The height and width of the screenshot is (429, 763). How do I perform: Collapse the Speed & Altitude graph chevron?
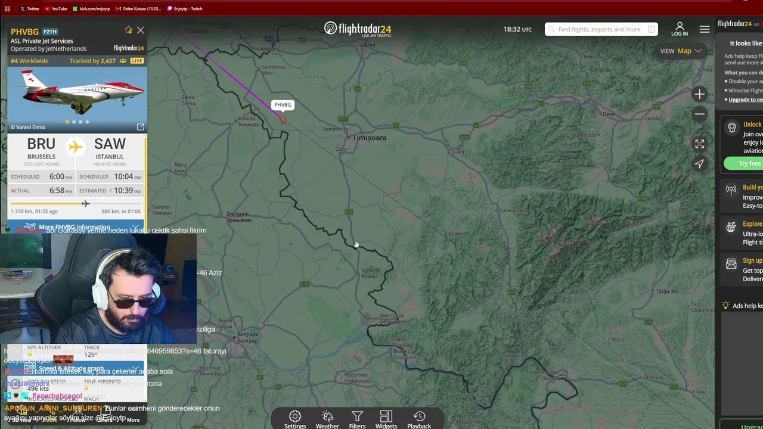[135, 368]
